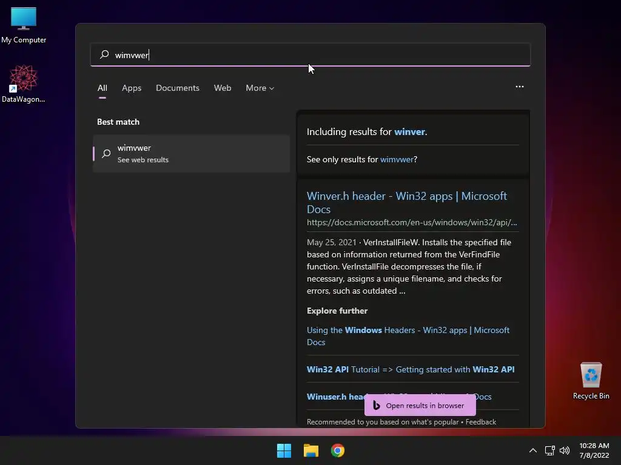Open File Explorer from the taskbar
The image size is (621, 465).
point(311,450)
